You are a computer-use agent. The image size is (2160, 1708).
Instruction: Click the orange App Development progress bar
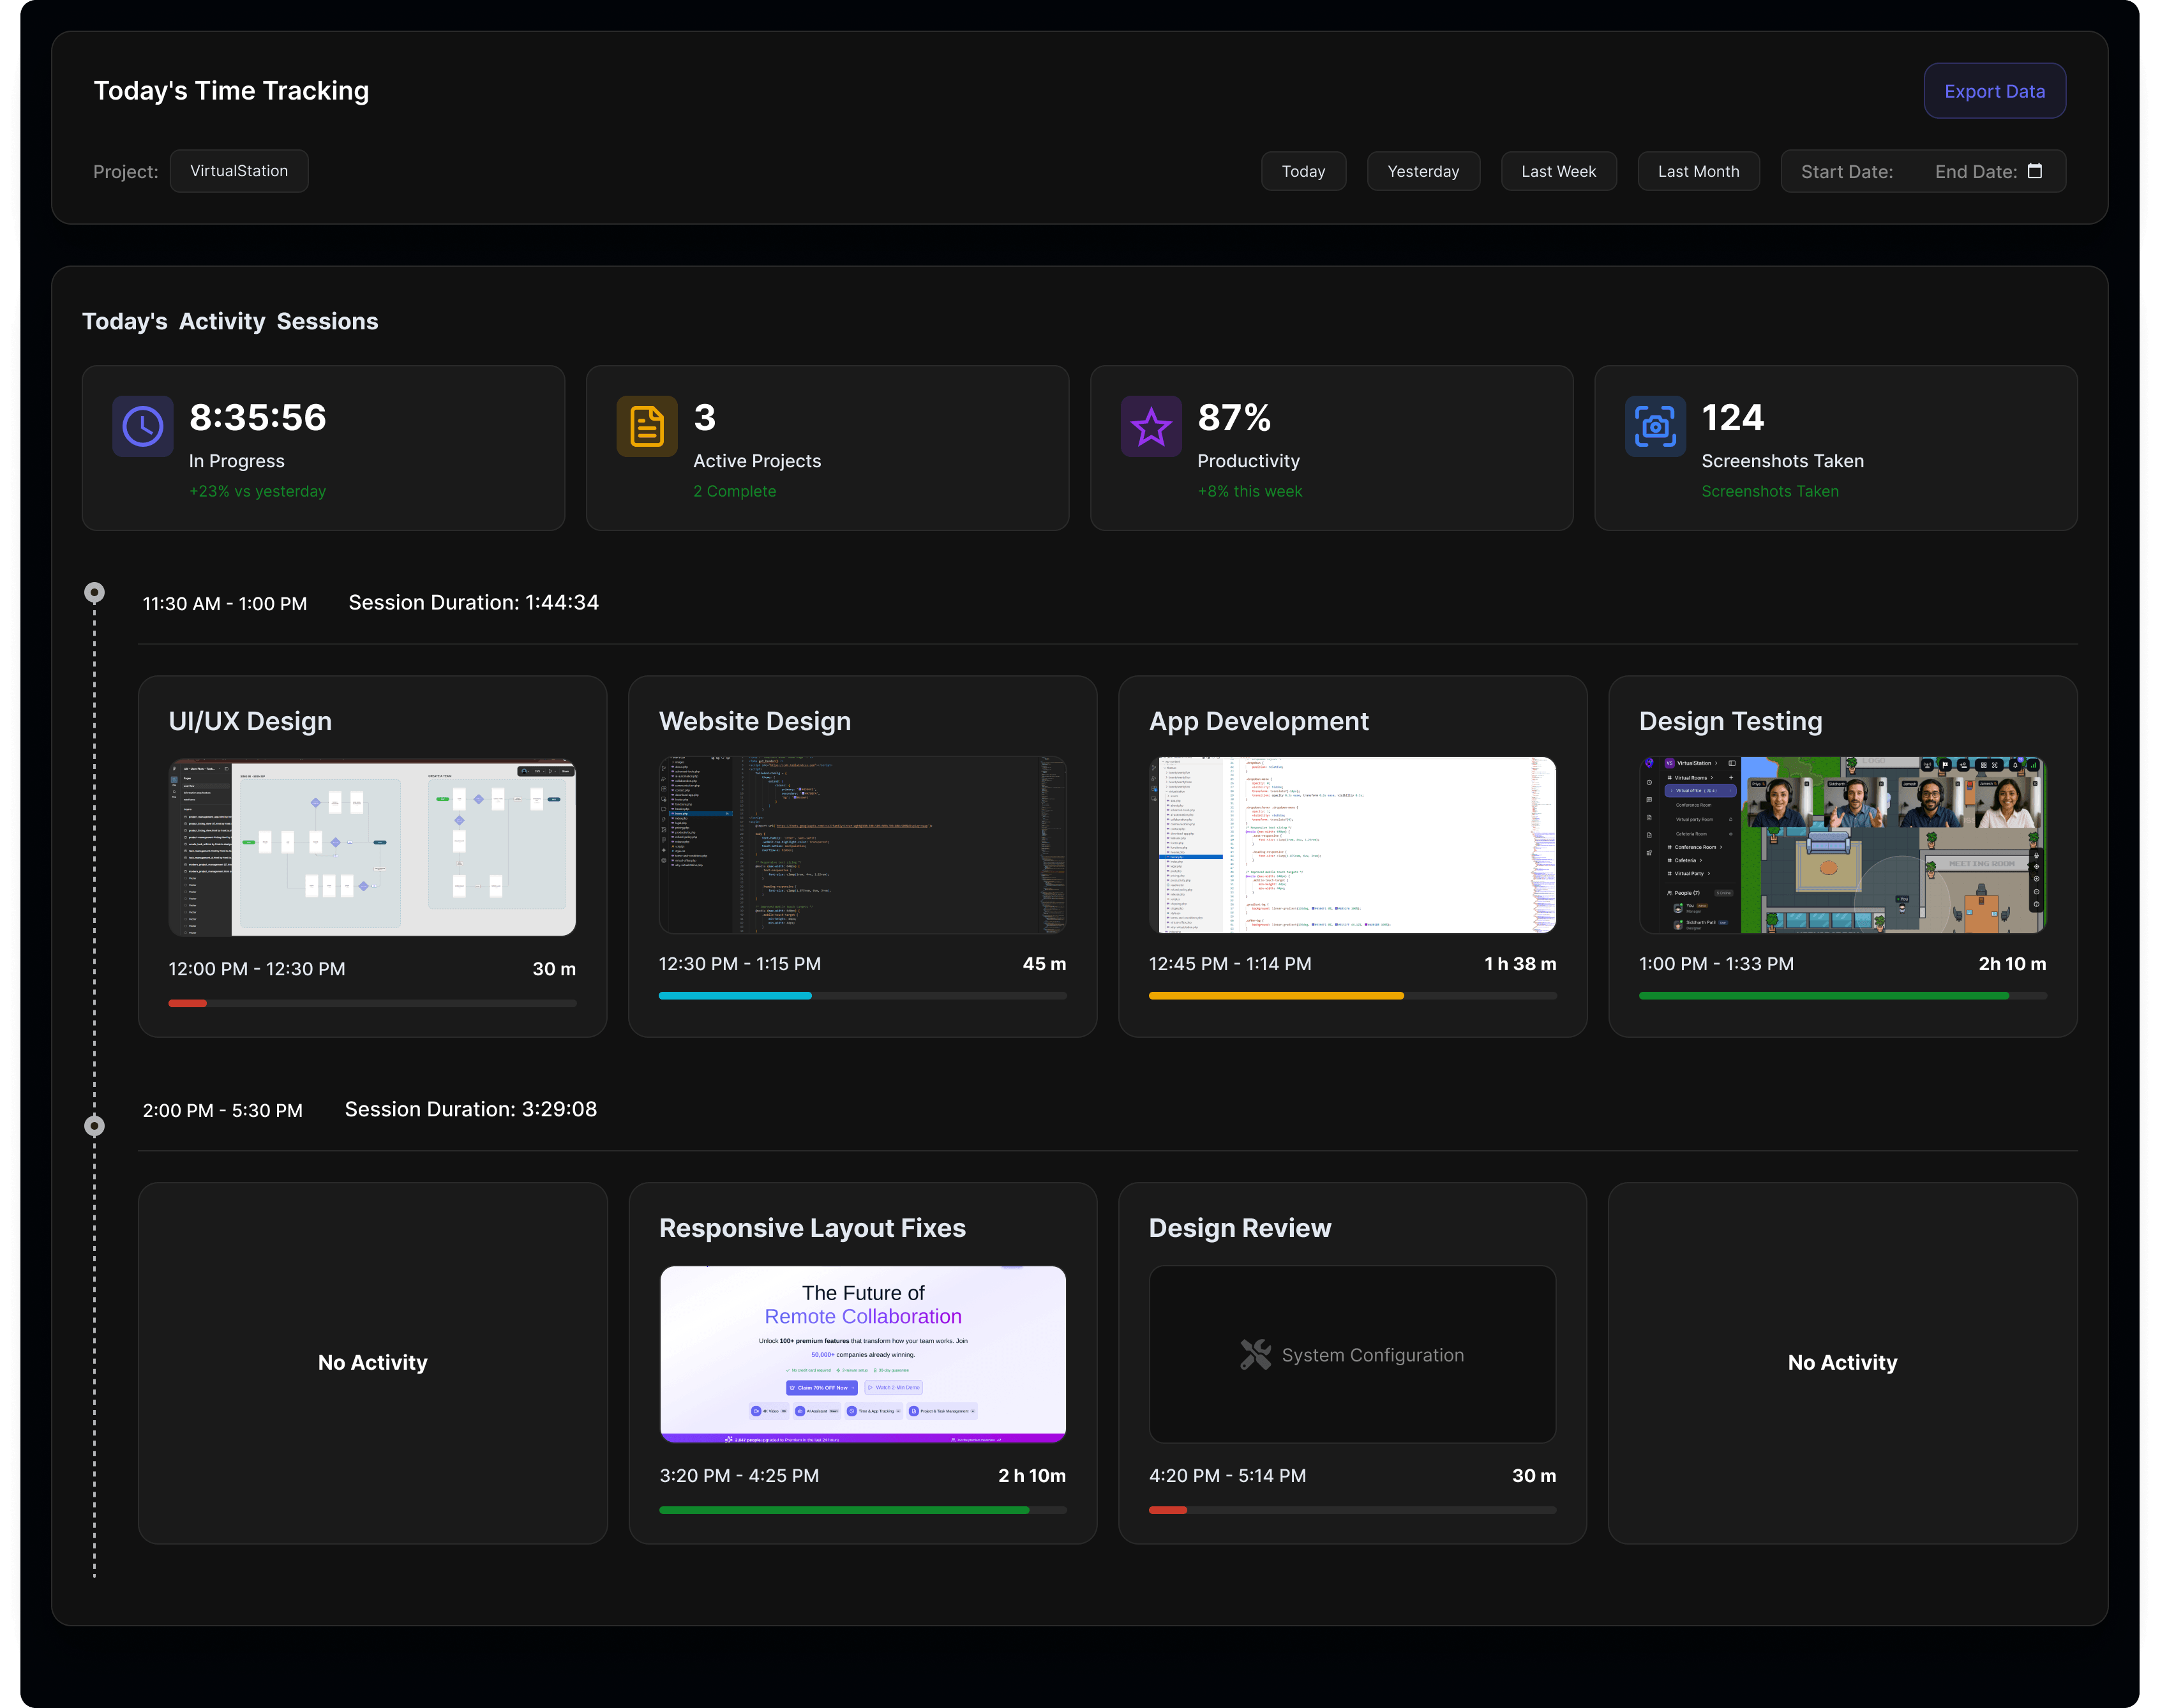click(x=1276, y=996)
